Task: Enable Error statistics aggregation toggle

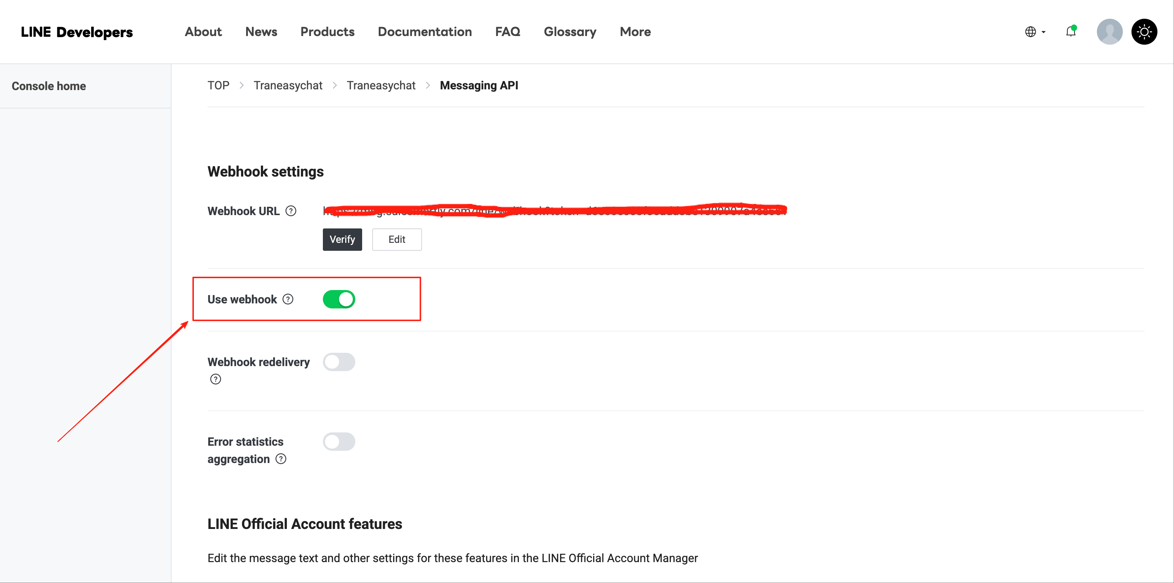Action: tap(339, 442)
